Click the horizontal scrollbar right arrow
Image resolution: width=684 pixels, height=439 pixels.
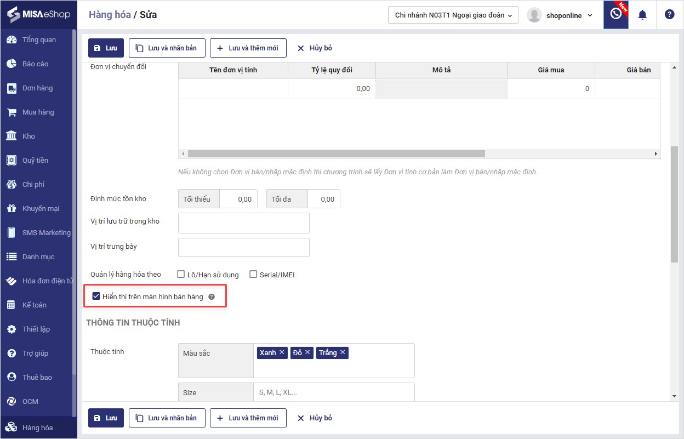(656, 154)
